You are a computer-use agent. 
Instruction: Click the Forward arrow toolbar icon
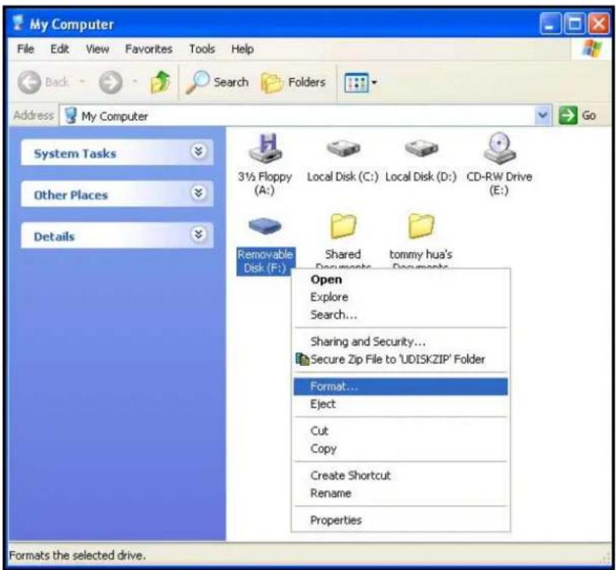tap(111, 82)
